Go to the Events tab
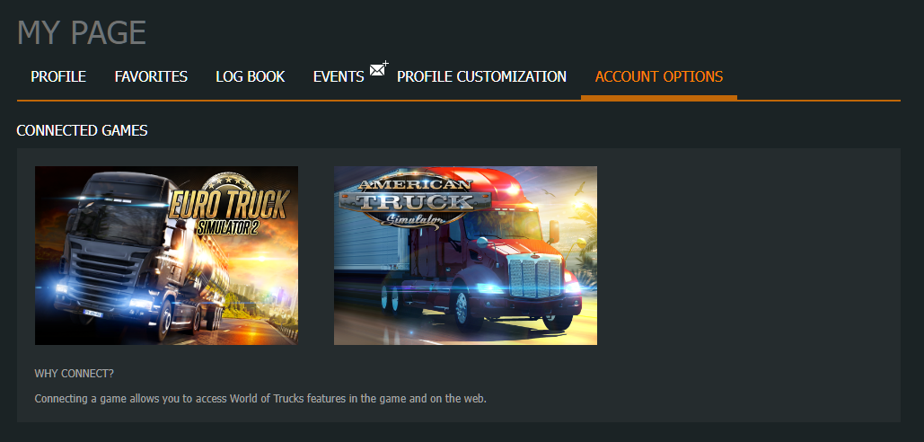The height and width of the screenshot is (442, 924). point(339,76)
